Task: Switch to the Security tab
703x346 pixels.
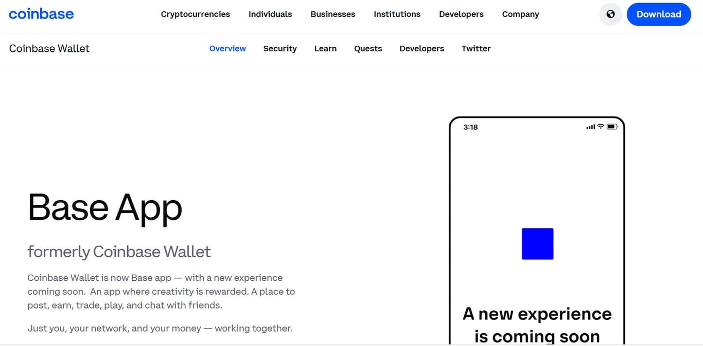Action: (x=280, y=48)
